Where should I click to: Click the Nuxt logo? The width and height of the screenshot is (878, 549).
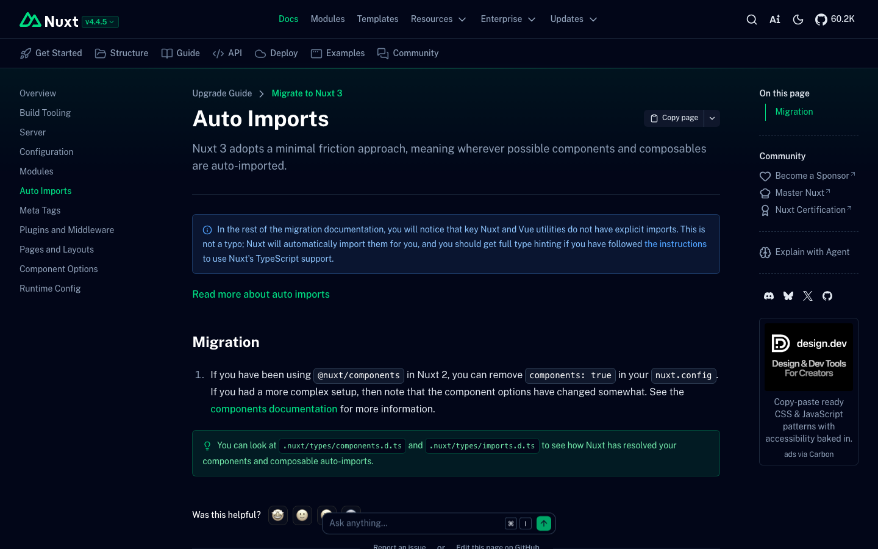click(x=49, y=21)
